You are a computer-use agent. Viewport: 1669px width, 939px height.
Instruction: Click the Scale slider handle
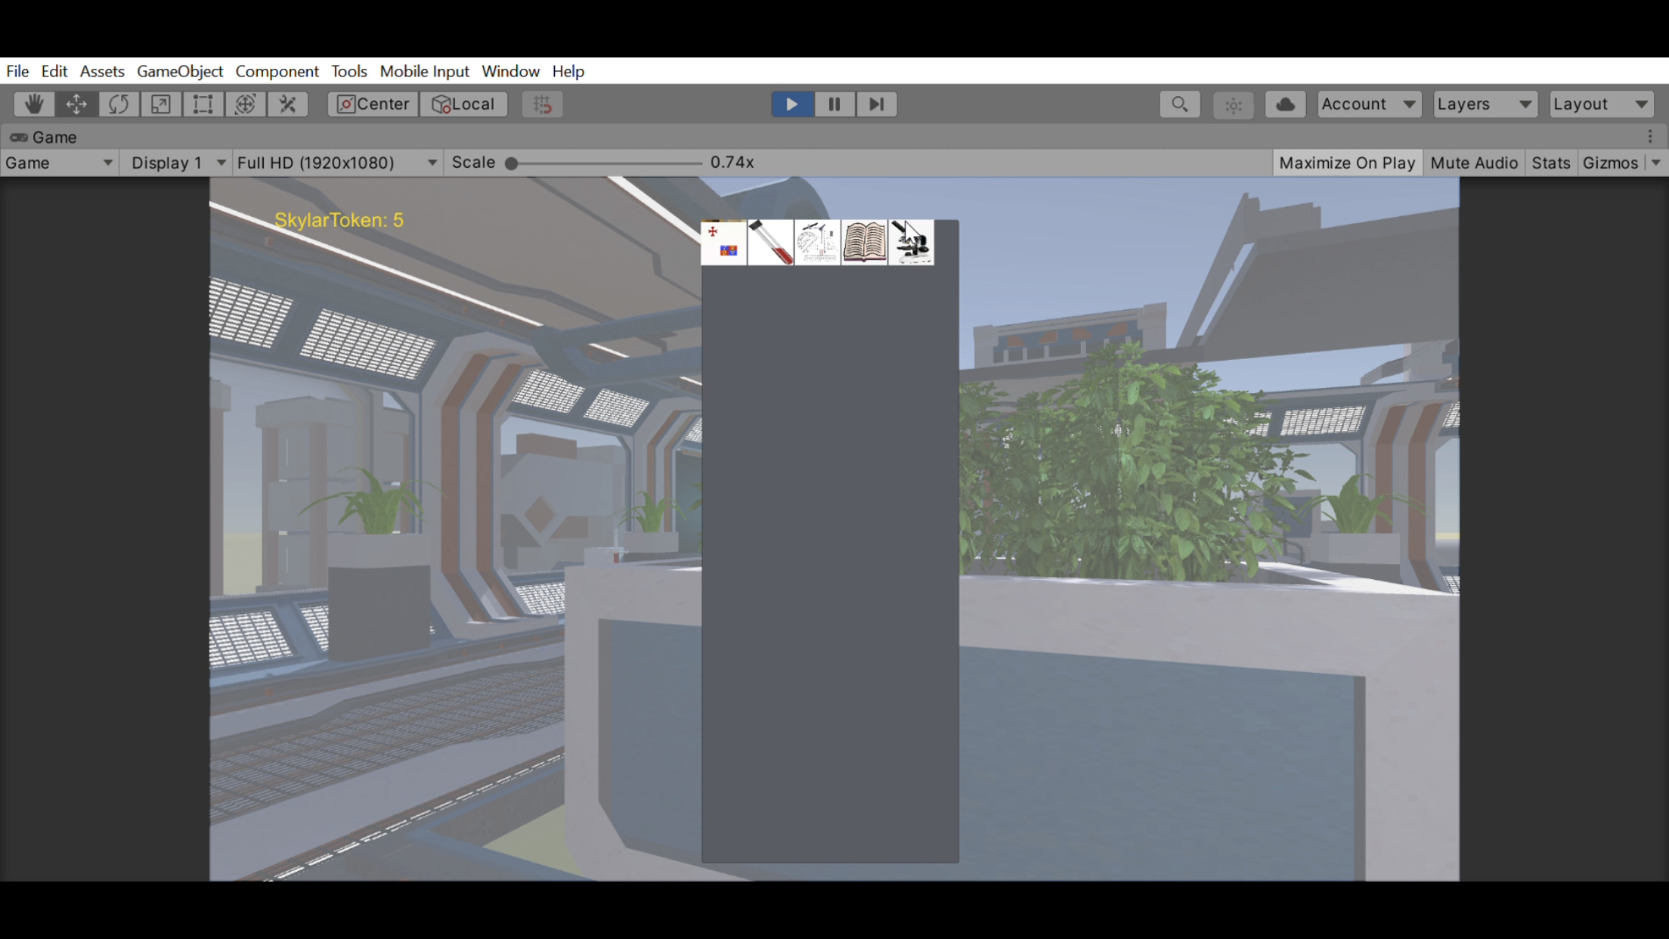pos(512,163)
